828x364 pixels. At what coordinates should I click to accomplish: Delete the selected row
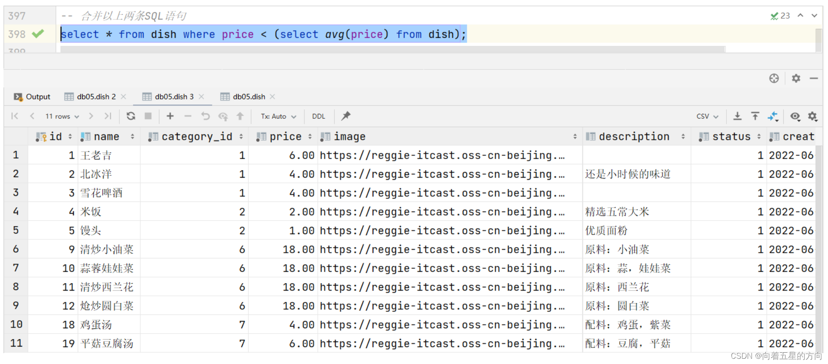188,116
